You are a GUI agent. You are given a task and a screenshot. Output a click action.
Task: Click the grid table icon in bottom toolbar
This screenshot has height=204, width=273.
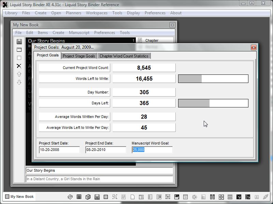79,197
